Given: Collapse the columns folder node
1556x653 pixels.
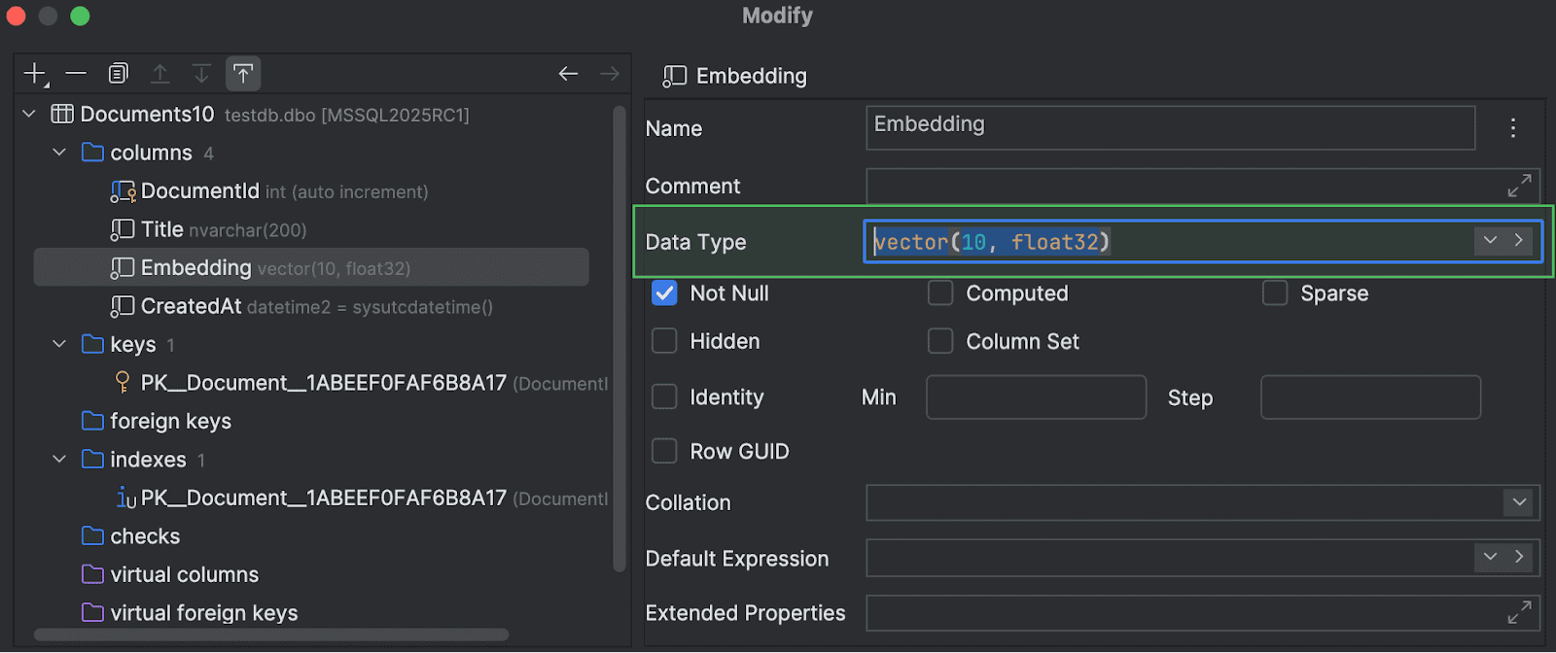Looking at the screenshot, I should (59, 153).
